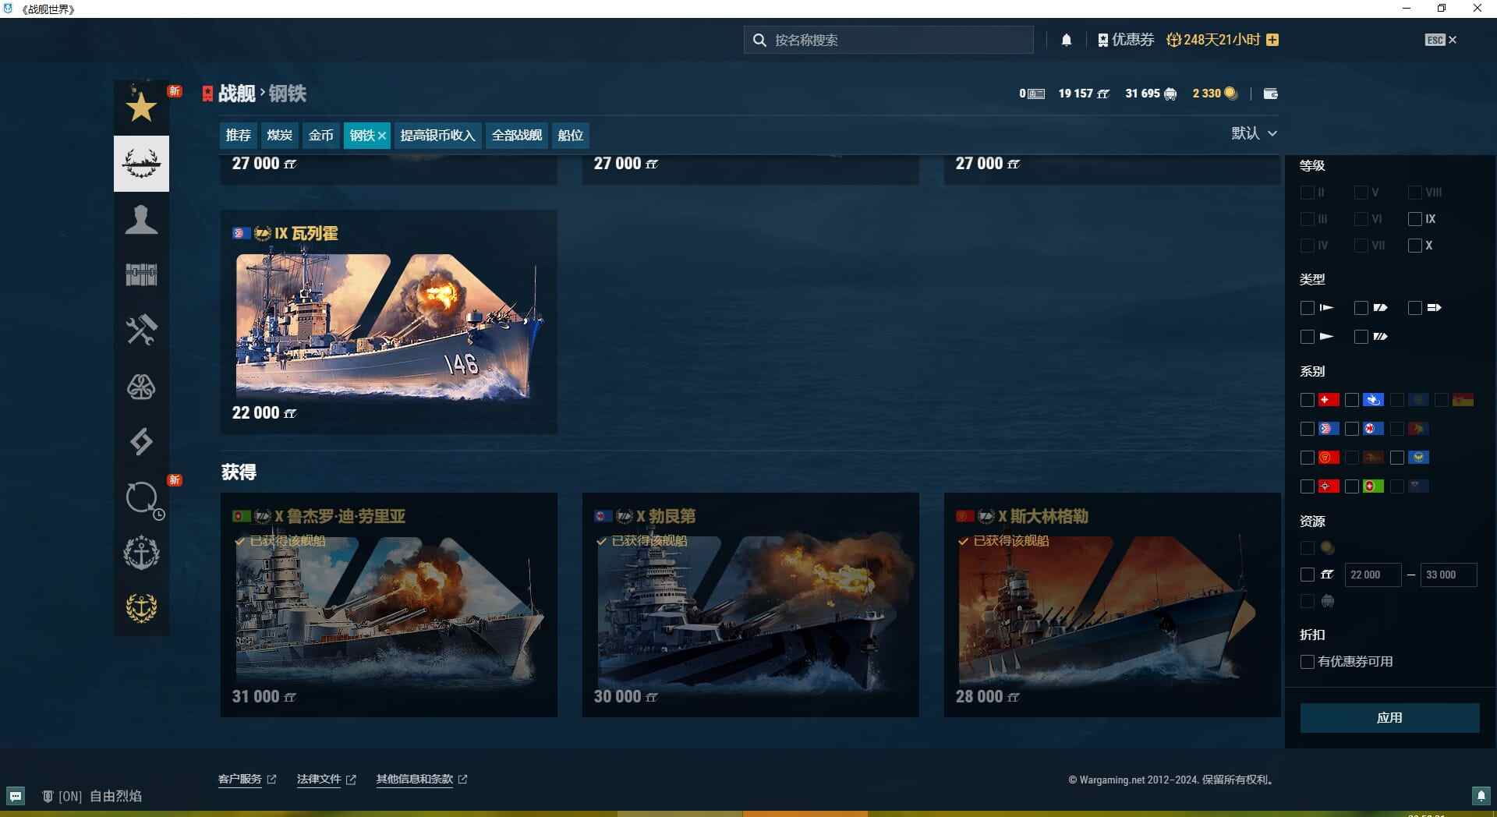Viewport: 1497px width, 817px height.
Task: Switch to the 煤炭 tab
Action: pos(279,136)
